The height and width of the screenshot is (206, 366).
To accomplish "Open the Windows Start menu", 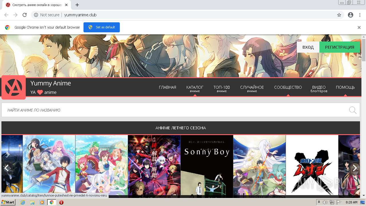I will click(8, 202).
